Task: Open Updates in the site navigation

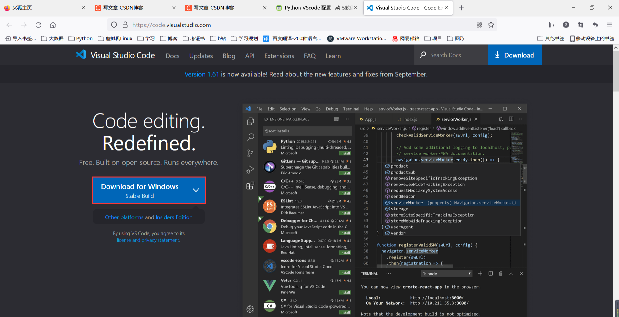Action: pyautogui.click(x=201, y=56)
